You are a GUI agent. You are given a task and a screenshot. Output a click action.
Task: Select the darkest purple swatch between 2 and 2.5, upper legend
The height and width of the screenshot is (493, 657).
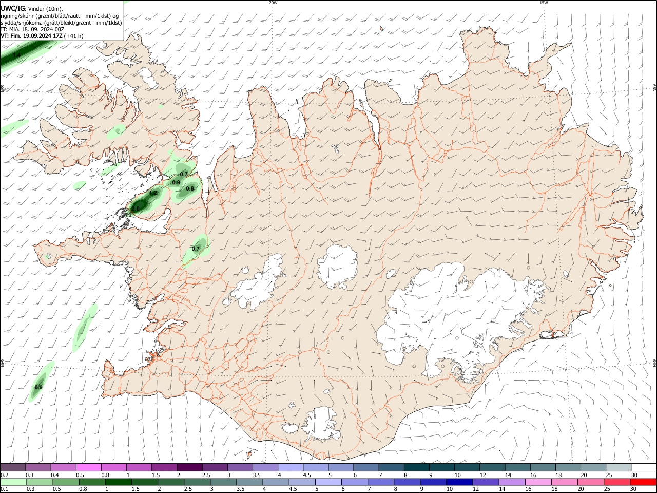click(189, 468)
